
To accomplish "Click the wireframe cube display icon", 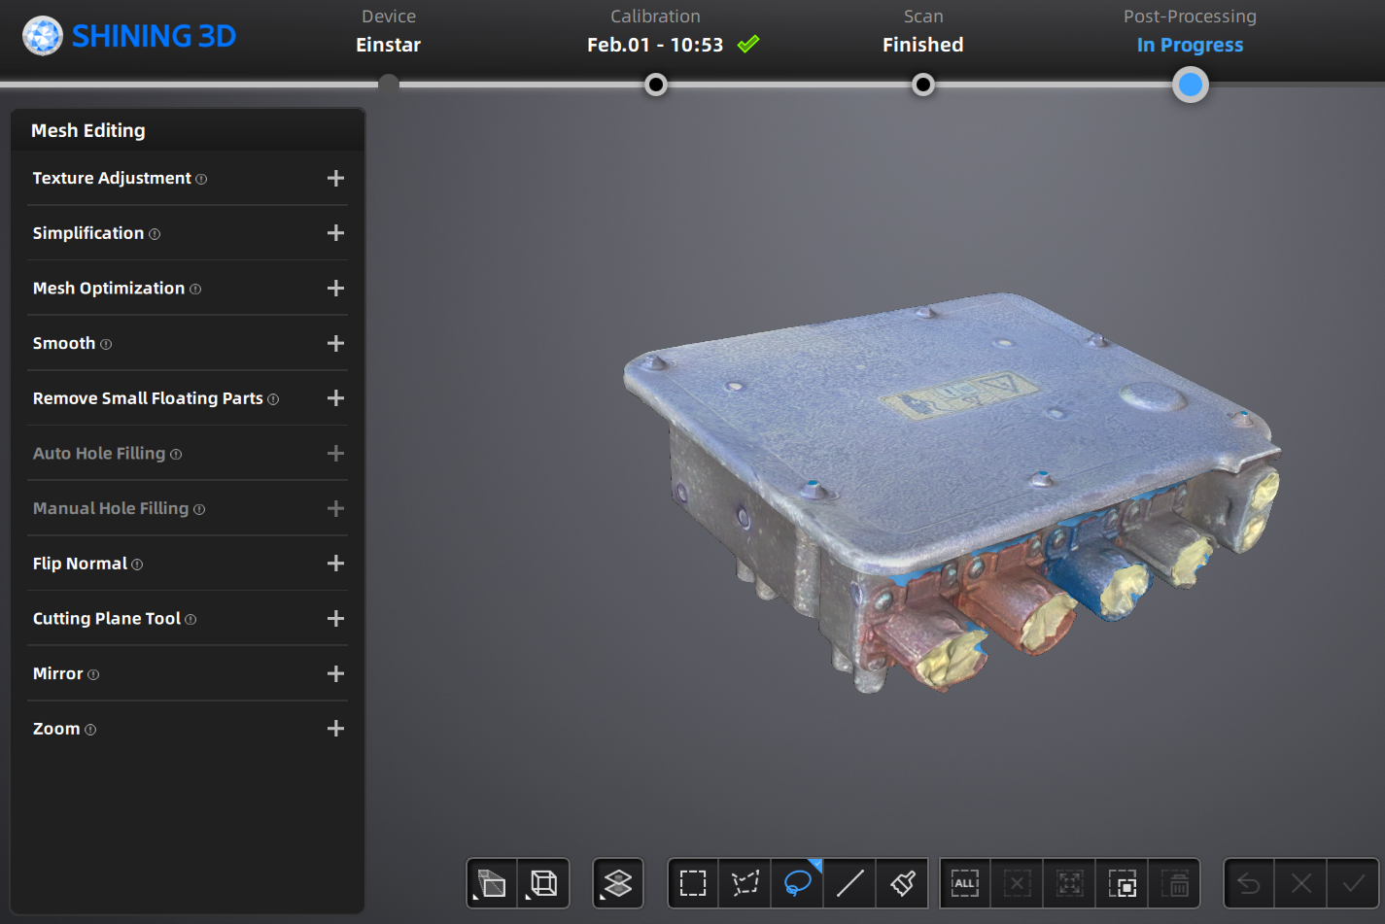I will pos(544,883).
